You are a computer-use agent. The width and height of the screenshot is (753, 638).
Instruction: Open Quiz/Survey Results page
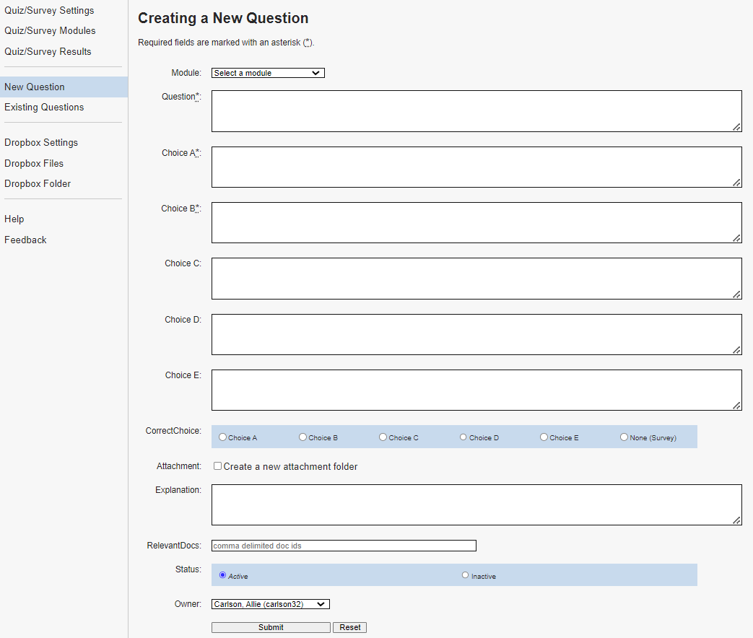point(48,51)
